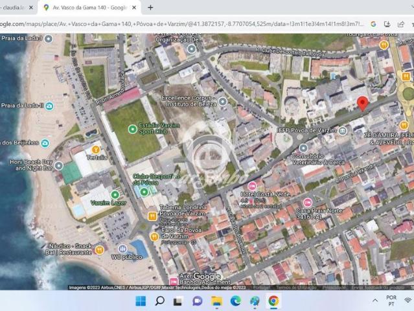Close the Av. Vasco da Gama 140 tab

[134, 8]
